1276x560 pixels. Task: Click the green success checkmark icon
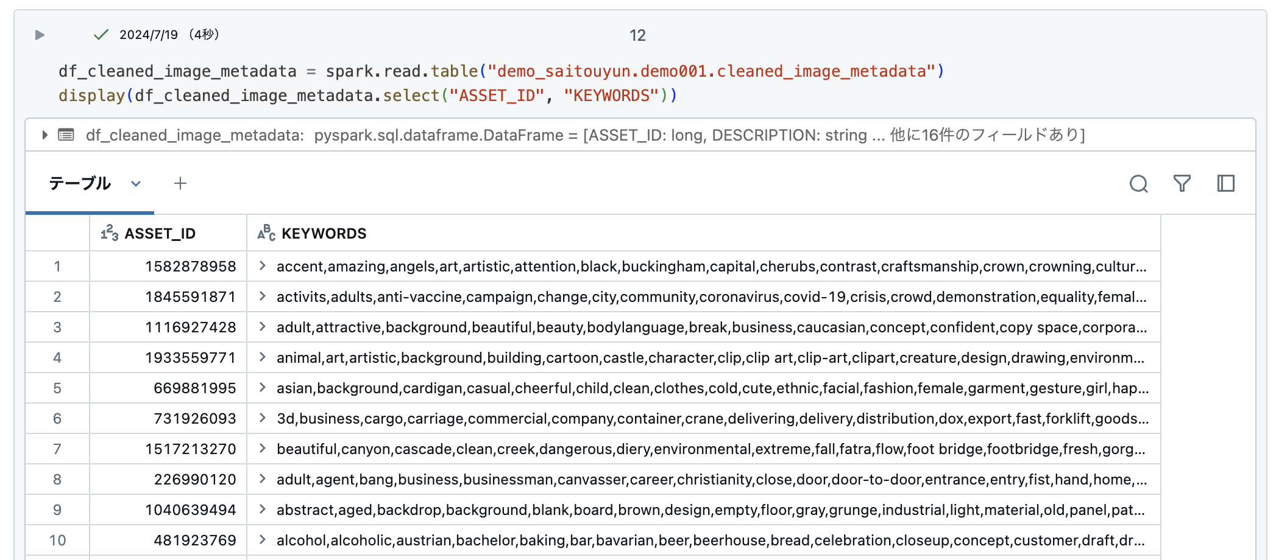point(101,35)
